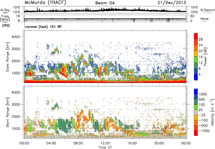Select the 60 tick on the Nave axis
215x149 pixels.
[x=192, y=16]
